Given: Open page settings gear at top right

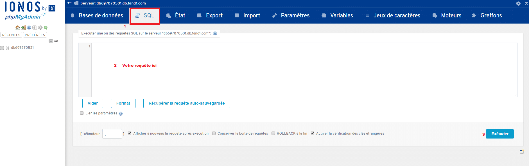Looking at the screenshot, I should click(x=518, y=3).
